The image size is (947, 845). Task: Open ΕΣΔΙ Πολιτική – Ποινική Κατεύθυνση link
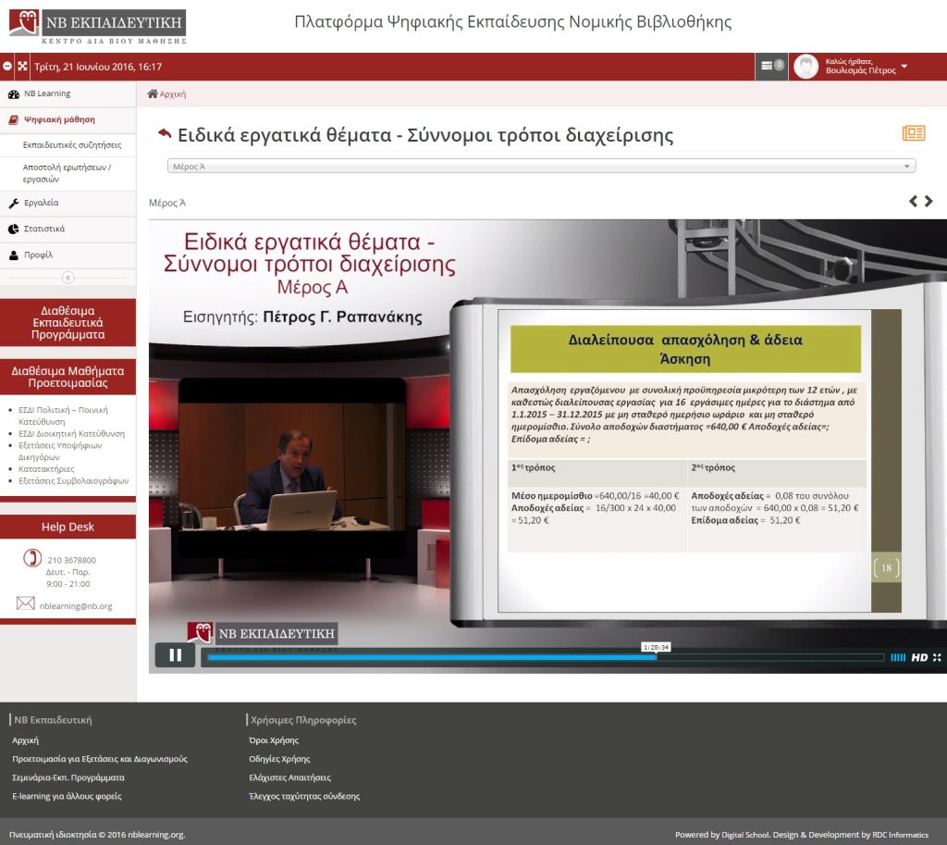(x=63, y=416)
